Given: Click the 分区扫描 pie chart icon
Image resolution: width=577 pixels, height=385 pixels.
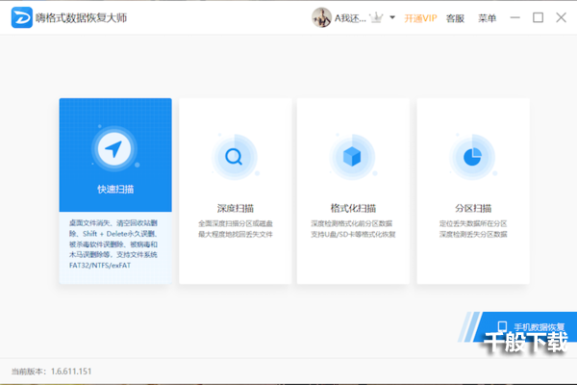Looking at the screenshot, I should [472, 157].
